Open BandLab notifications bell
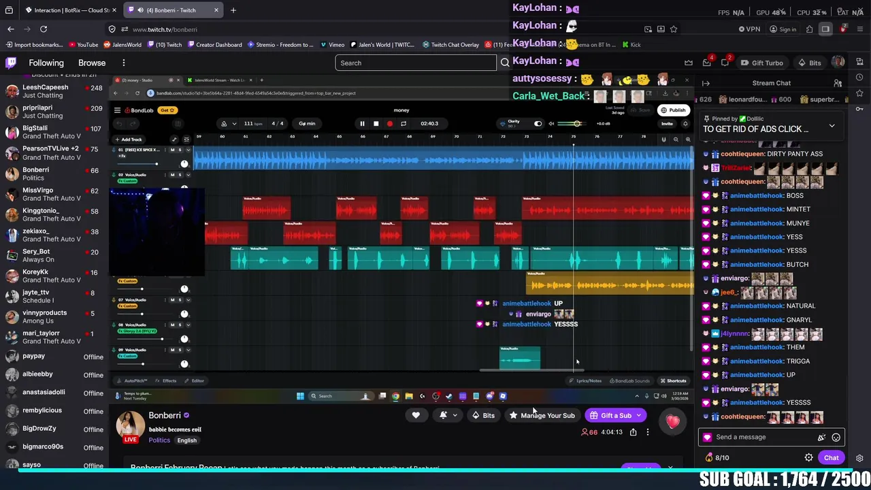871x490 pixels. [685, 123]
